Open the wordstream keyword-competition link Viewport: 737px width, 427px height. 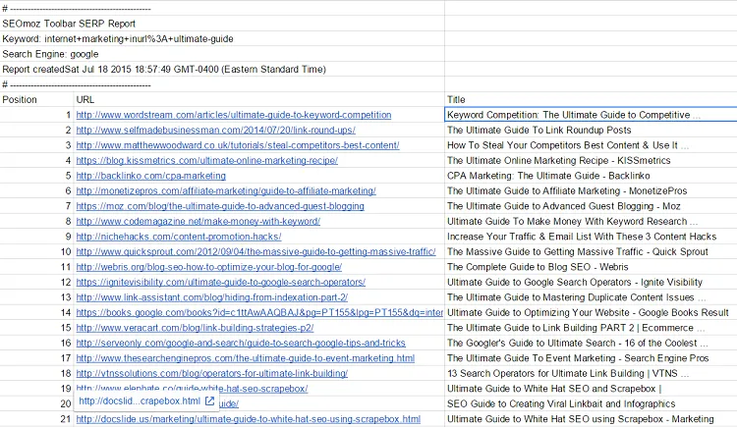coord(234,115)
